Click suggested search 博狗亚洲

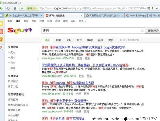point(13,99)
